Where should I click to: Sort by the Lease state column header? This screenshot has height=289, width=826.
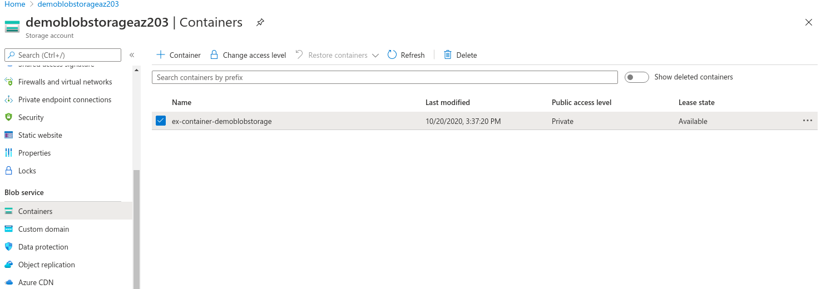[696, 102]
